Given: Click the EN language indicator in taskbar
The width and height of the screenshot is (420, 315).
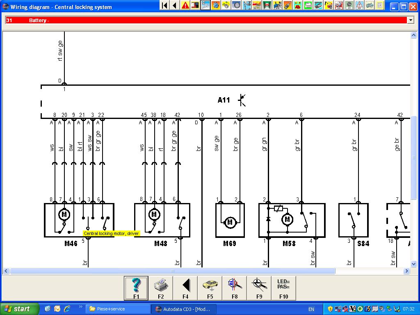Looking at the screenshot, I should pyautogui.click(x=311, y=309).
